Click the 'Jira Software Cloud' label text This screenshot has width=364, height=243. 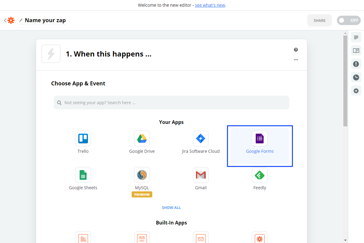(x=201, y=151)
